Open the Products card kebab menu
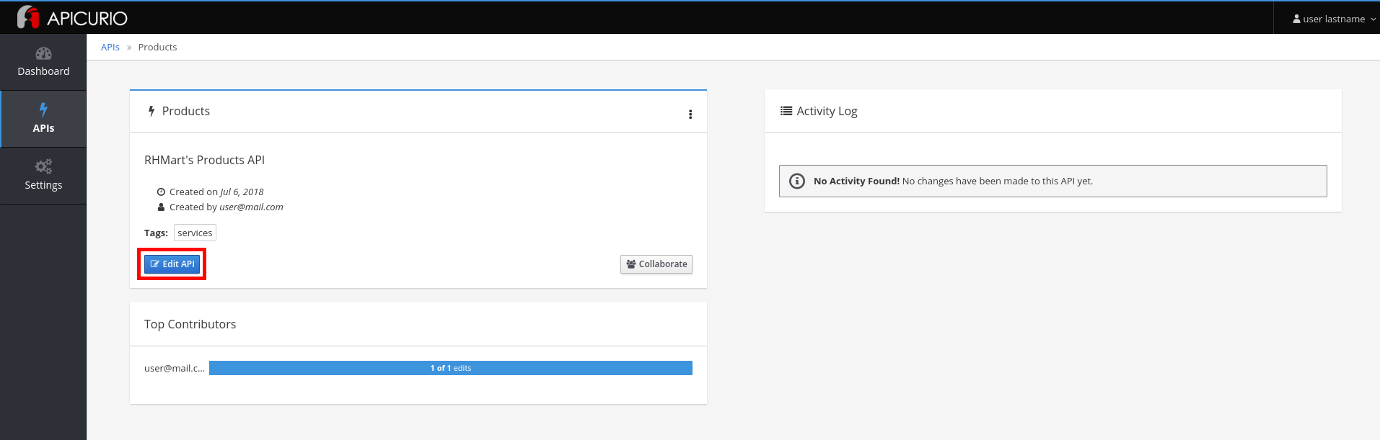1380x440 pixels. coord(690,115)
